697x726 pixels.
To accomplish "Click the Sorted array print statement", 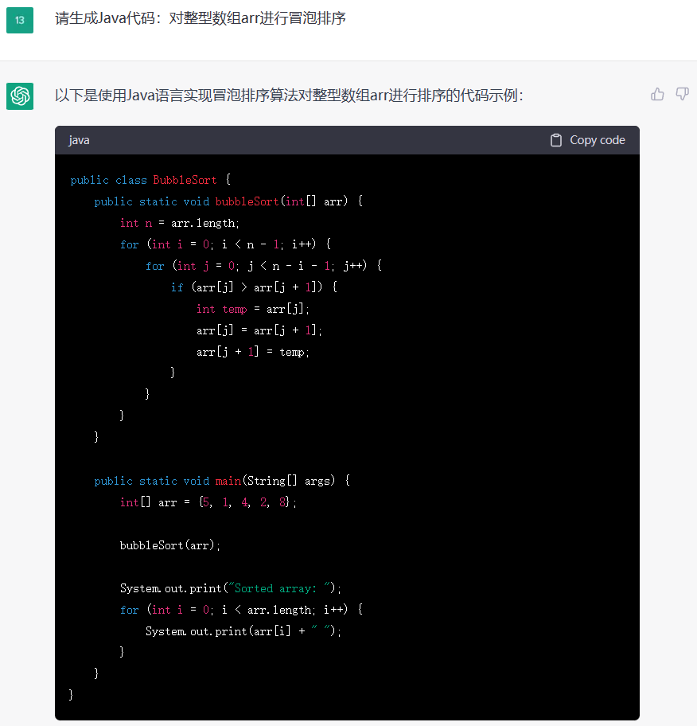I will [230, 588].
